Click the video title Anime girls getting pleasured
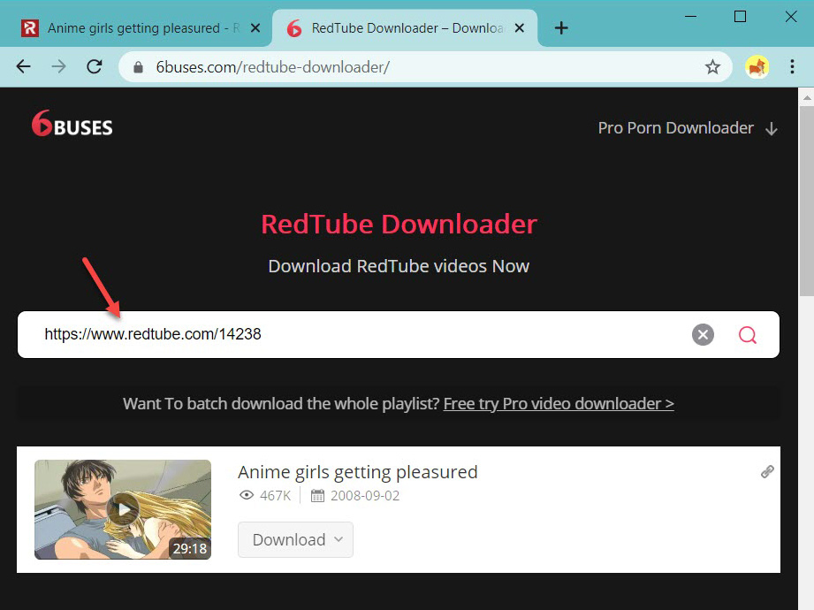The image size is (814, 610). pos(358,472)
